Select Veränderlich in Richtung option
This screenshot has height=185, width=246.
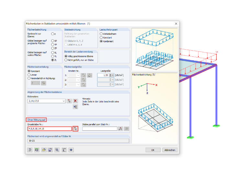(x=29, y=78)
